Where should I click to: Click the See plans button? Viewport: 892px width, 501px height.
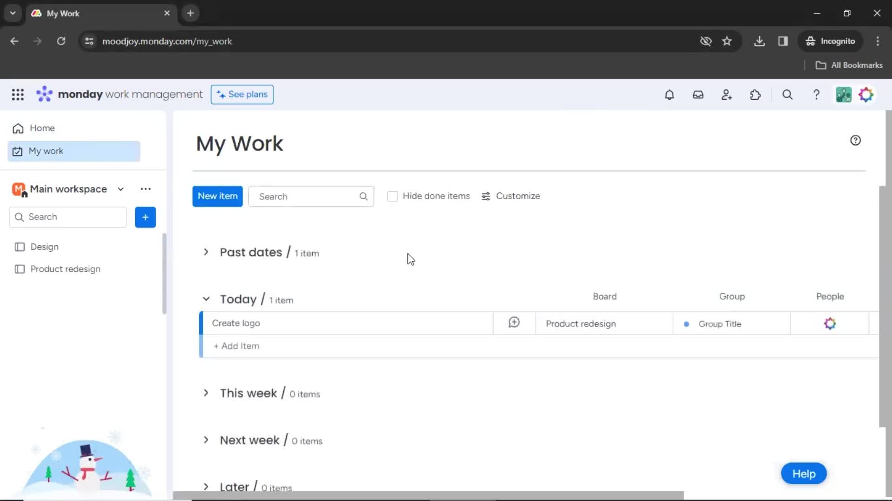pyautogui.click(x=242, y=94)
